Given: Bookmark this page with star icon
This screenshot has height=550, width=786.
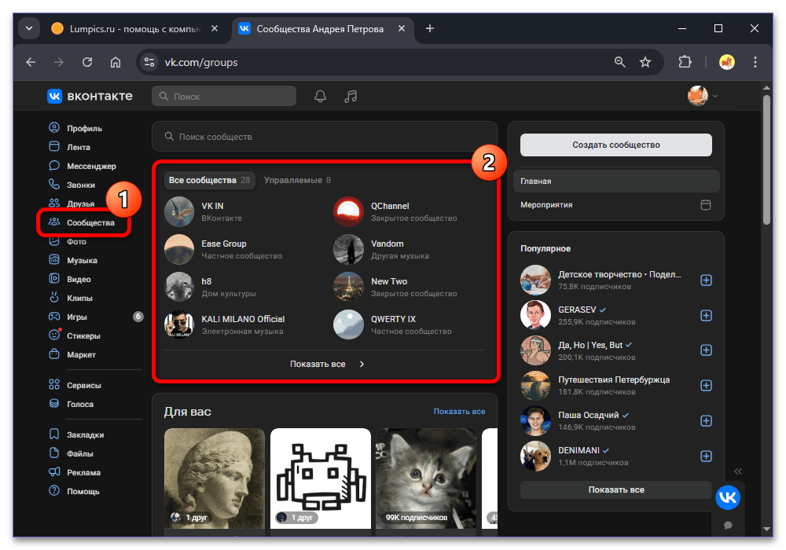Looking at the screenshot, I should (x=645, y=62).
